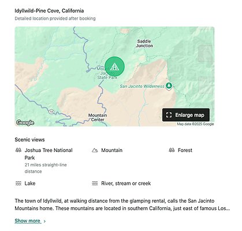Click the Mountain scenic view icon
This screenshot has width=242, height=231.
pyautogui.click(x=95, y=150)
